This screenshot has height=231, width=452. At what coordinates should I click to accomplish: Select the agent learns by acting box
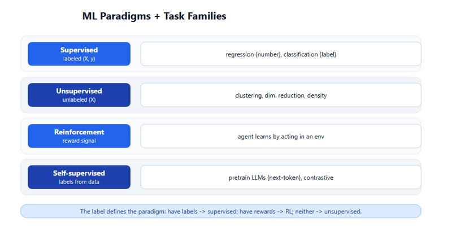point(281,136)
